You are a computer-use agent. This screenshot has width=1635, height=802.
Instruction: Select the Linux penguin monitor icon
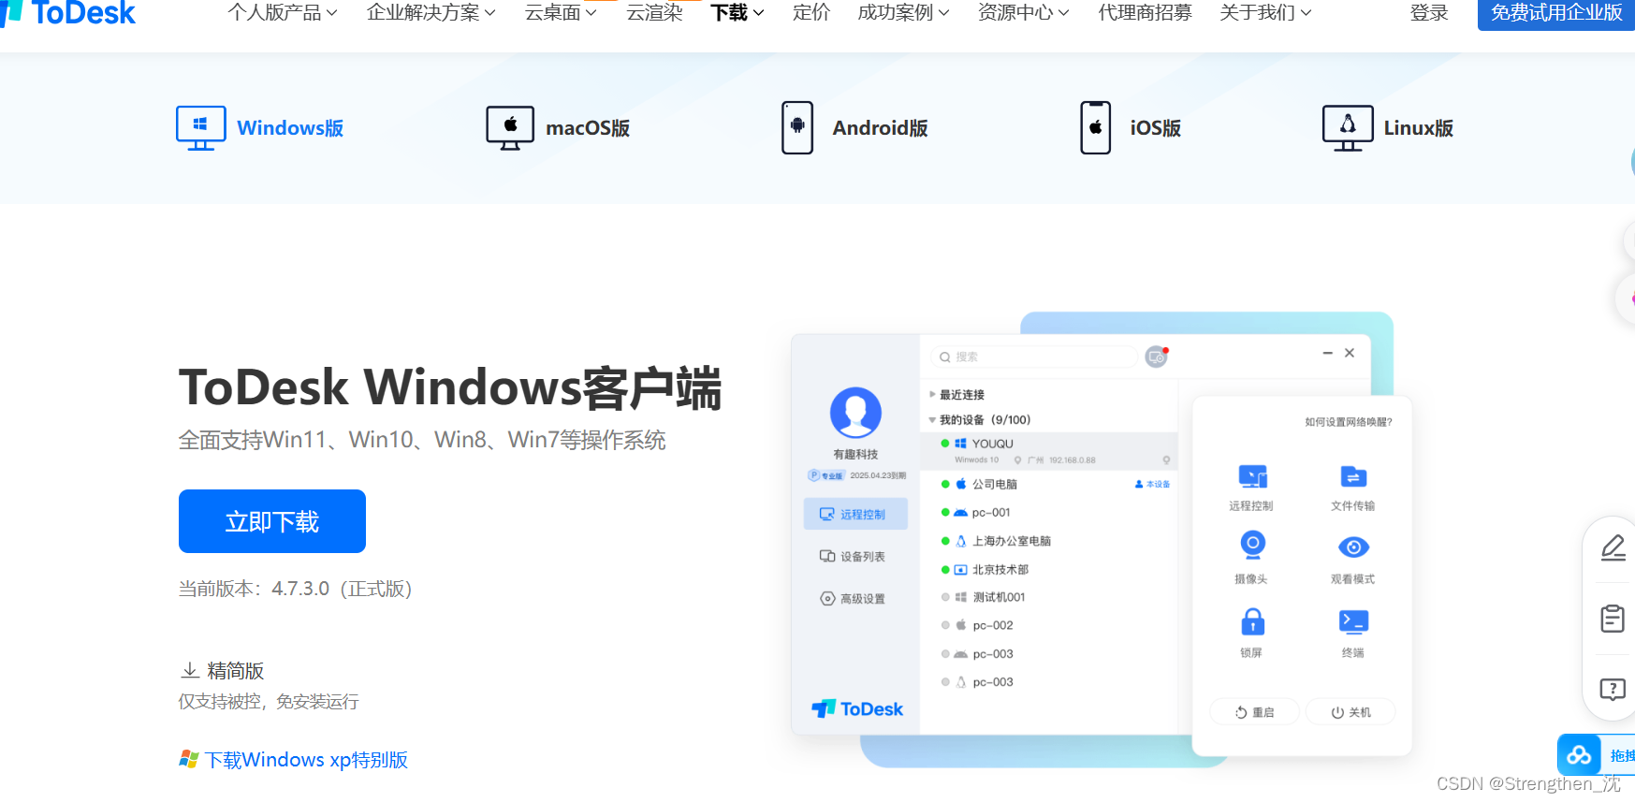tap(1348, 128)
